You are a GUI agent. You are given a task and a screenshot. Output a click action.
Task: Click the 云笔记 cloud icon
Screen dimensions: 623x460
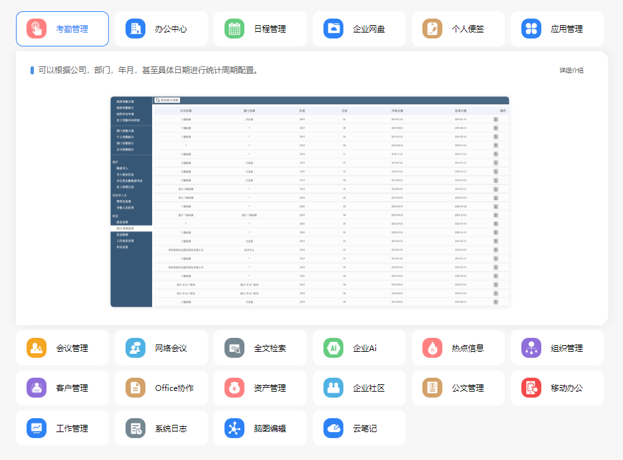(333, 428)
